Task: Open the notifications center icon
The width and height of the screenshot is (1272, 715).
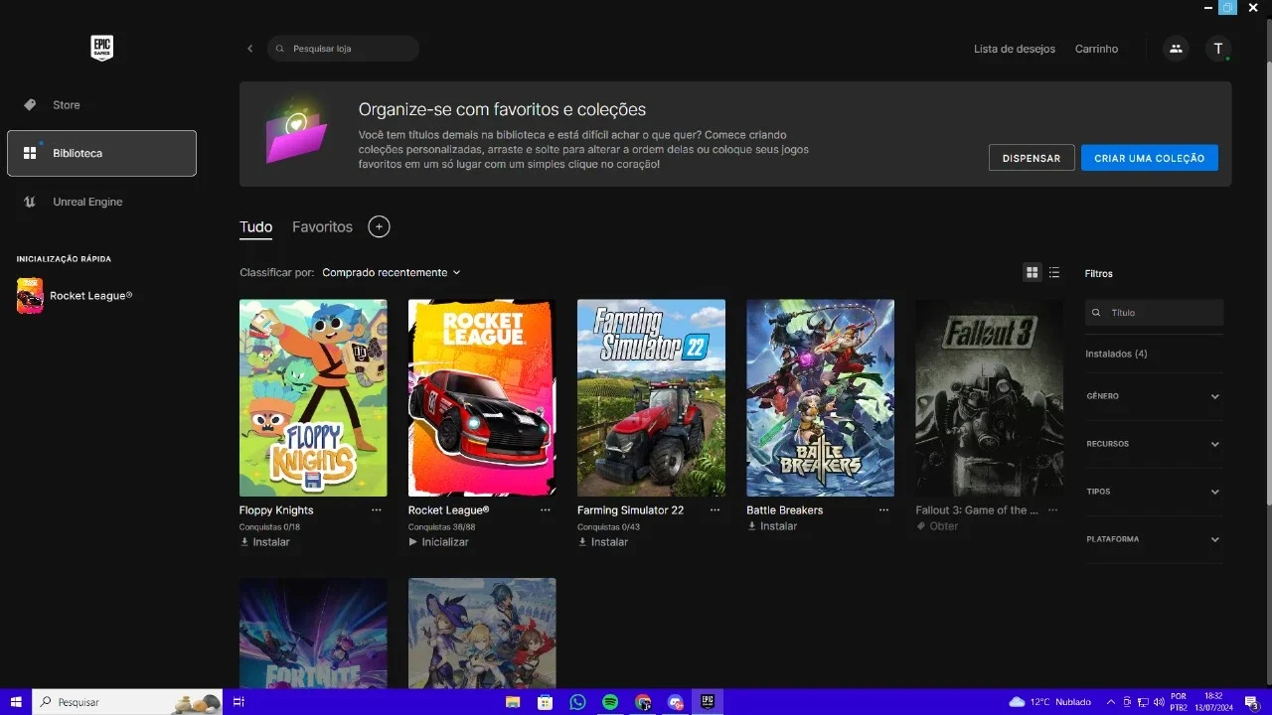Action: [x=1251, y=702]
